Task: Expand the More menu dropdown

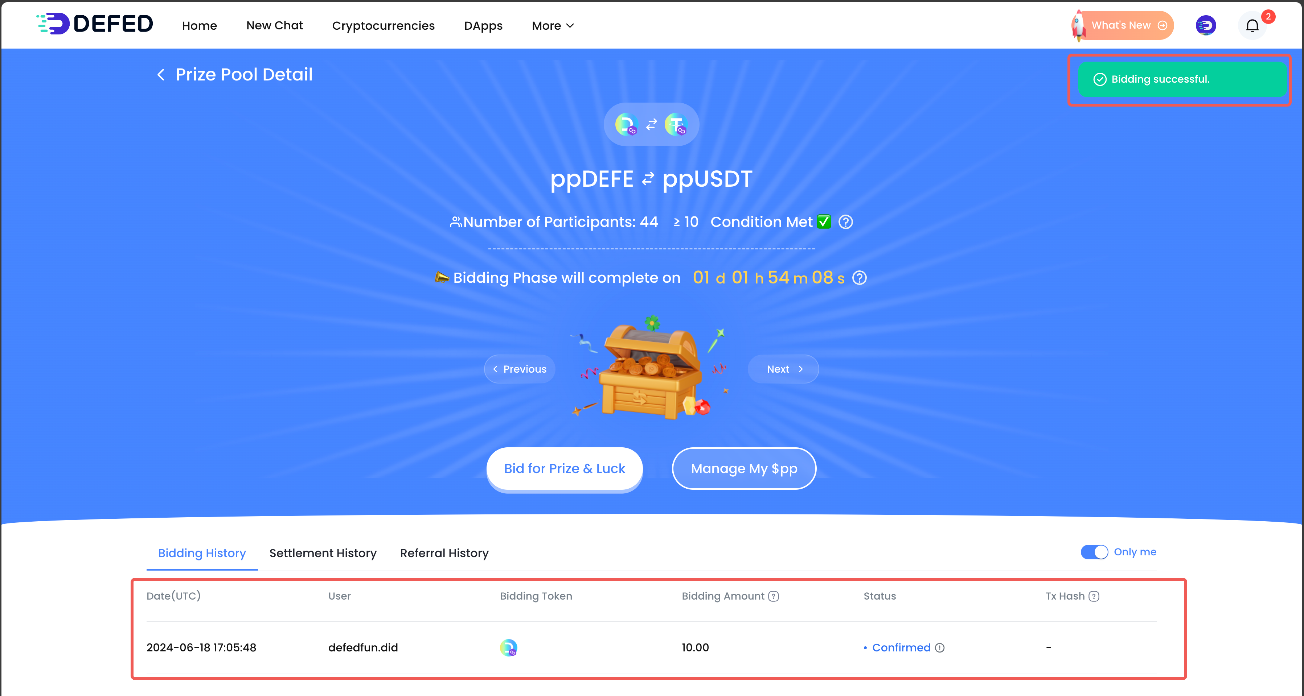Action: click(552, 25)
